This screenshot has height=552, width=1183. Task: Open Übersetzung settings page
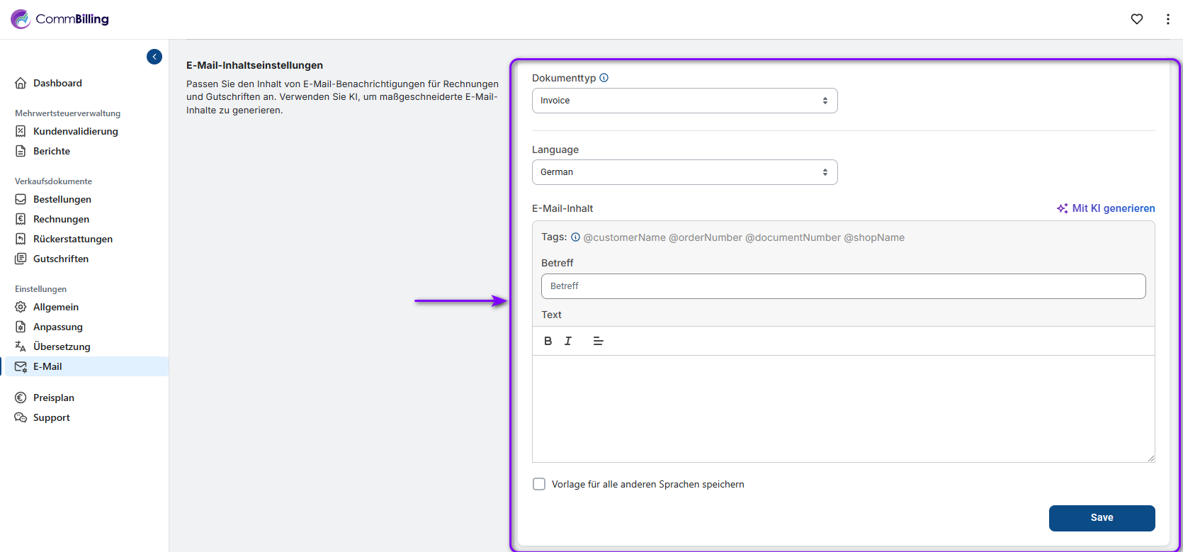point(62,347)
